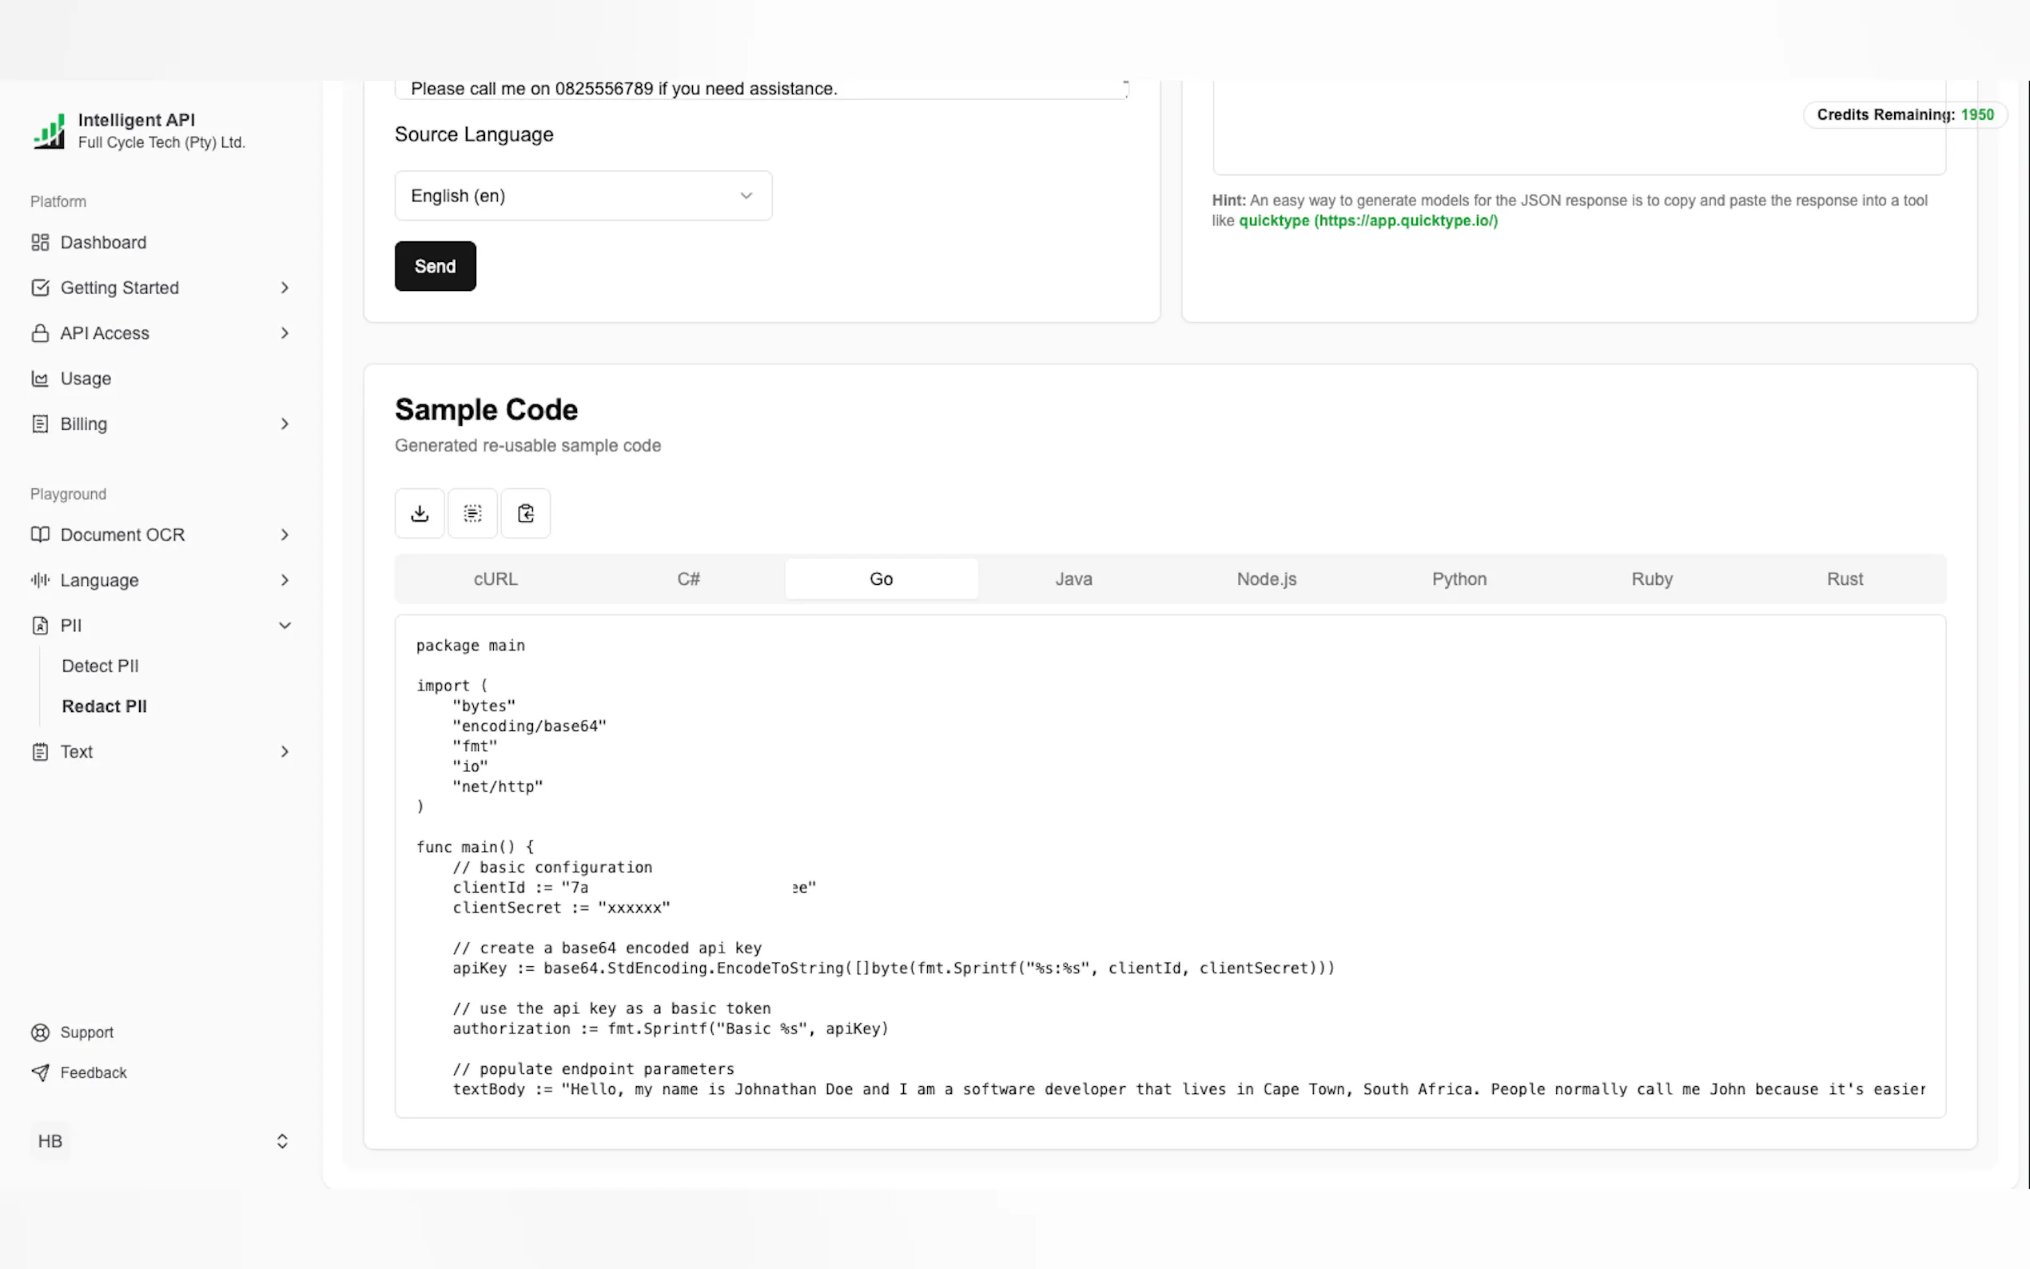Viewport: 2030px width, 1269px height.
Task: Expand the Billing menu
Action: point(285,424)
